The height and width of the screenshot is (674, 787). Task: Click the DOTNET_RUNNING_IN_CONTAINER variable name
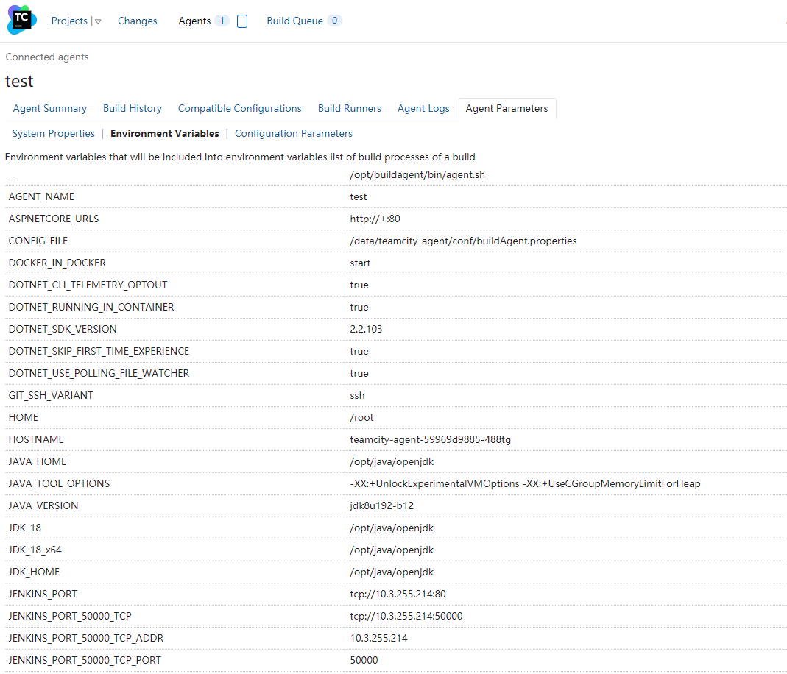(x=91, y=307)
